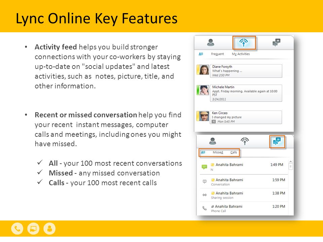Click Ken Circeo's profile photo

point(204,116)
